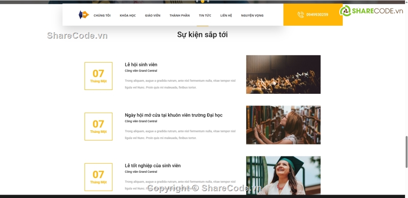
Task: Open the CHÚNG TÔI menu item
Action: point(102,15)
